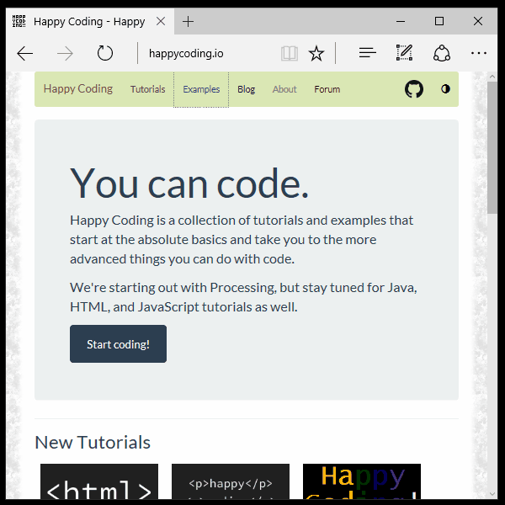This screenshot has height=505, width=505.
Task: Click the Start coding! button
Action: 118,344
